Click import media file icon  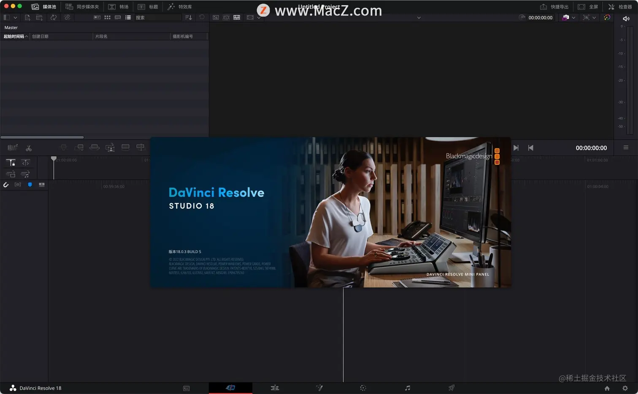(x=27, y=17)
